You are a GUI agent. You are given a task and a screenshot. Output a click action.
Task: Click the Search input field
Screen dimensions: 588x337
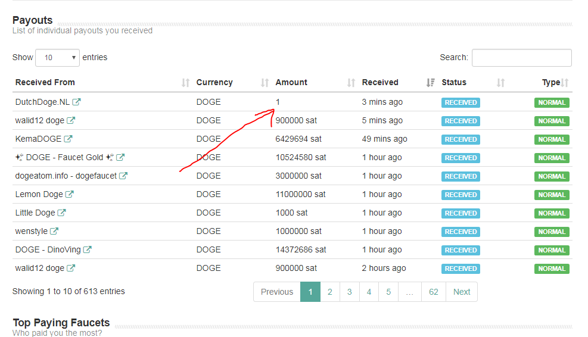[521, 58]
